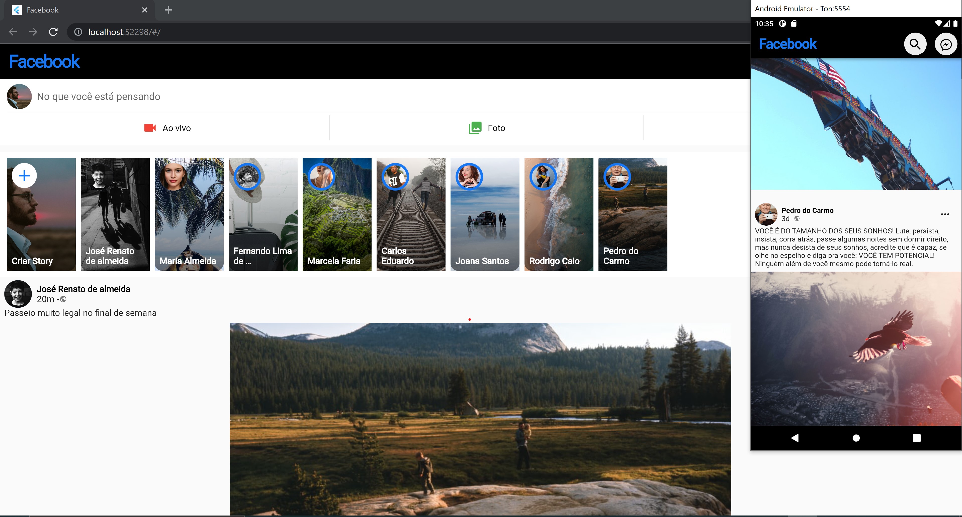
Task: Click the Ao vivo video camera icon
Action: pos(150,128)
